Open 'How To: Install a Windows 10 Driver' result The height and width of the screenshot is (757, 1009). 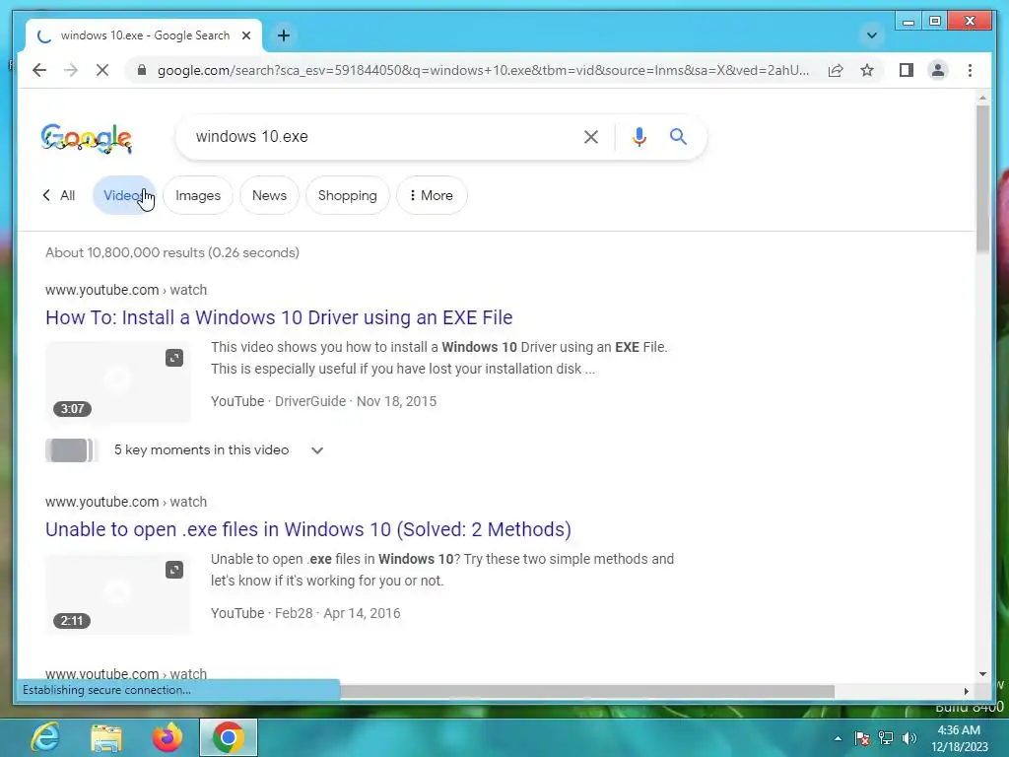tap(279, 317)
